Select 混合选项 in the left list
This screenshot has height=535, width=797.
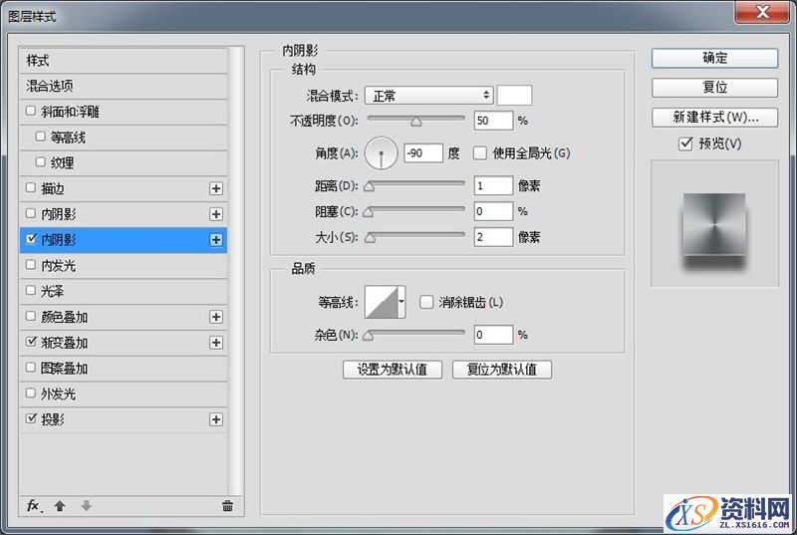(123, 86)
